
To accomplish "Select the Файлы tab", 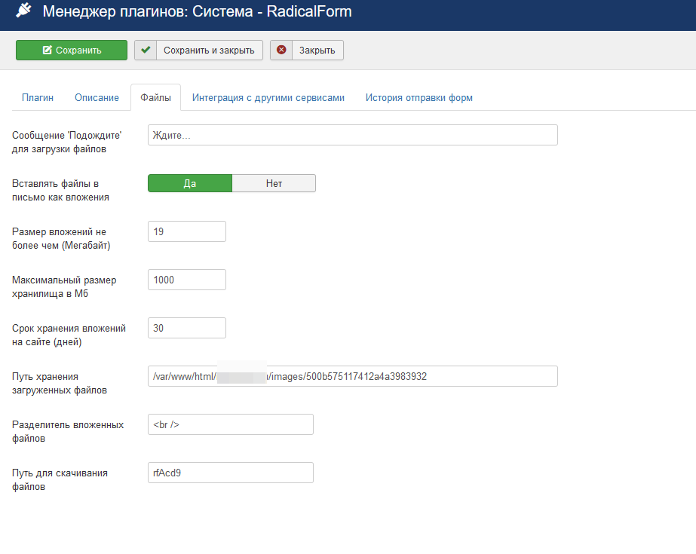I will 155,98.
